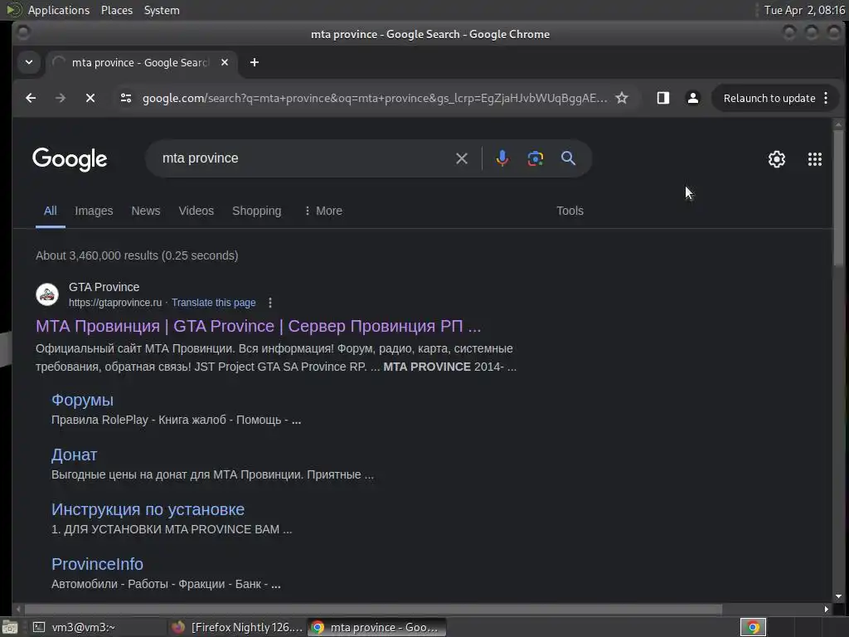Open the Chrome profile avatar icon

coord(692,98)
